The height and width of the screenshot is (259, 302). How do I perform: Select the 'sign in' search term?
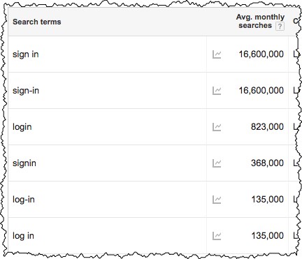[x=26, y=54]
